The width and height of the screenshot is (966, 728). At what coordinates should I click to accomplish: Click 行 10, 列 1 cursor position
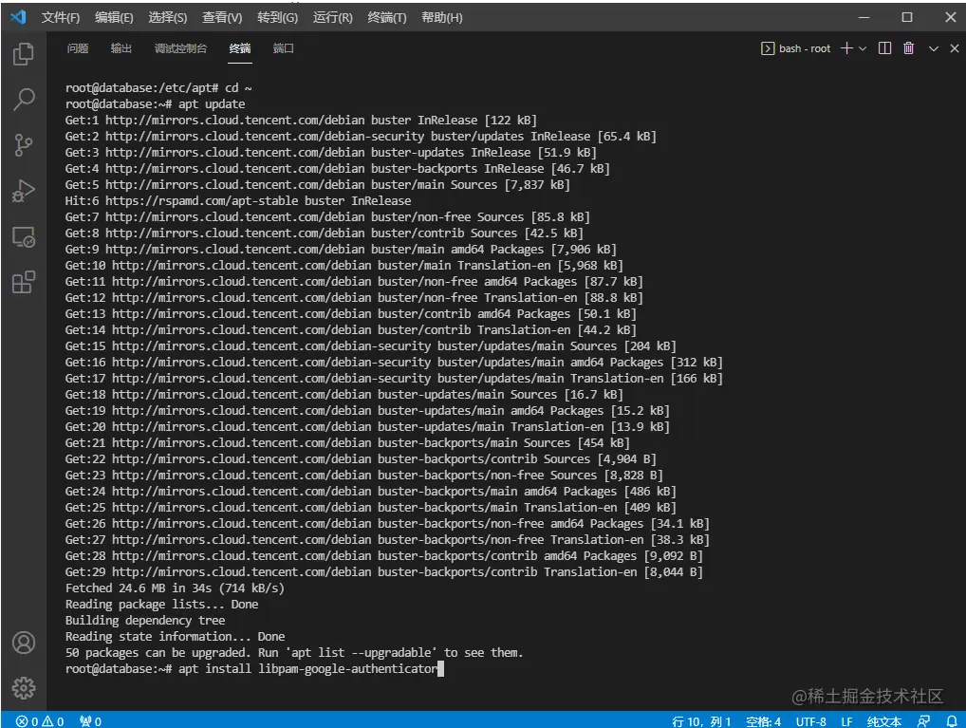(701, 720)
